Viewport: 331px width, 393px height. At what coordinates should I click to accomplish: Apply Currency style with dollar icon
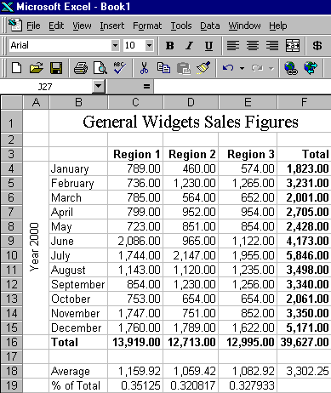(317, 46)
